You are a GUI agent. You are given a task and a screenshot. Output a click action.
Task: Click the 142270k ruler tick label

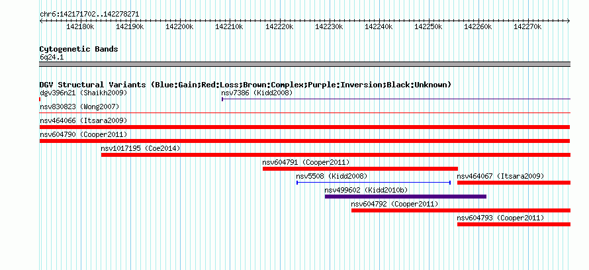[527, 27]
